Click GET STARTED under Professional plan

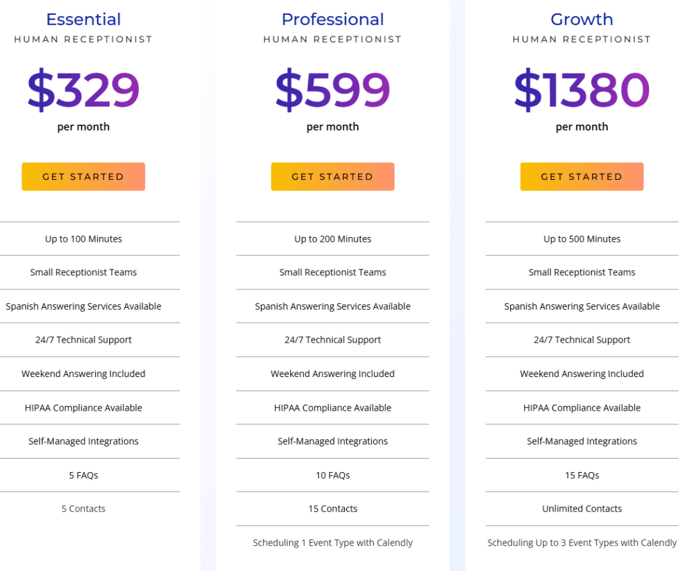tap(332, 176)
